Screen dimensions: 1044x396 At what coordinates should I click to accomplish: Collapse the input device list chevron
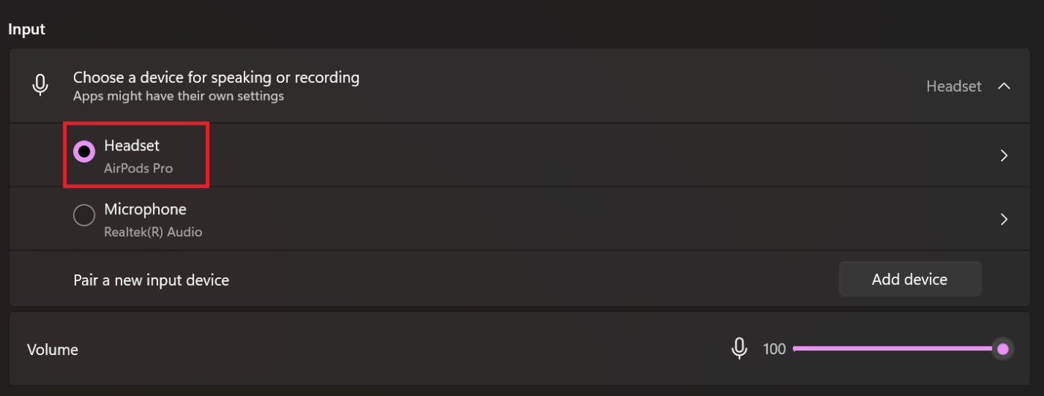coord(1004,86)
